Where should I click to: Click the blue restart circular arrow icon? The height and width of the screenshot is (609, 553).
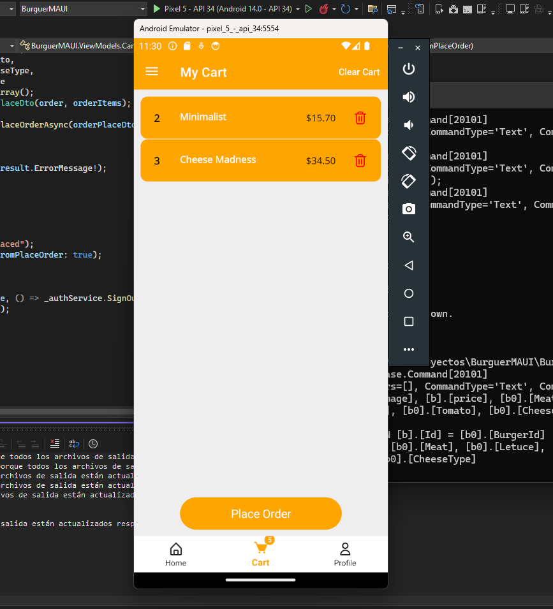345,8
